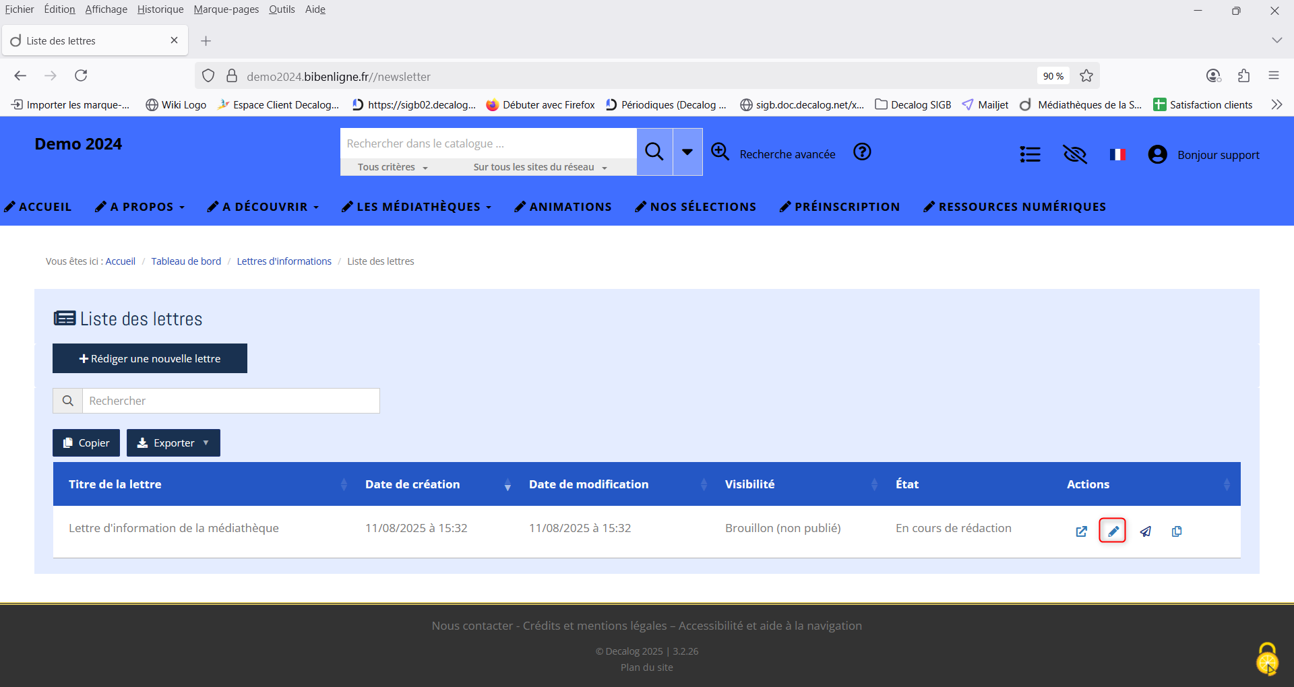Click the catalogue search magnifier button

click(654, 152)
